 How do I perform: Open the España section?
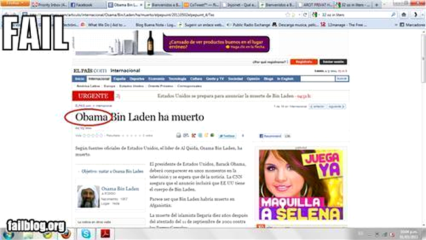119,79
